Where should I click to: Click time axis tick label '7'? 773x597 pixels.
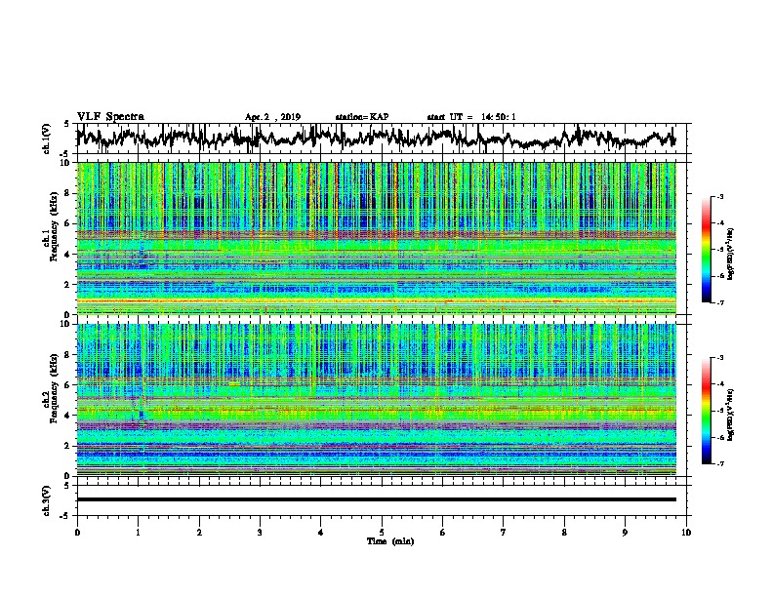504,533
